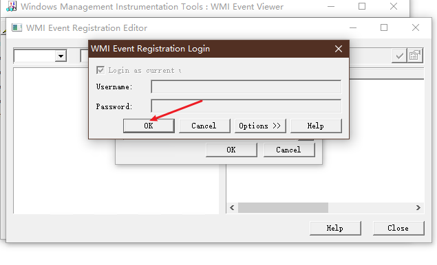Screen dimensions: 437x265
Task: Click the horizontal scrollbar left arrow
Action: [x=232, y=208]
